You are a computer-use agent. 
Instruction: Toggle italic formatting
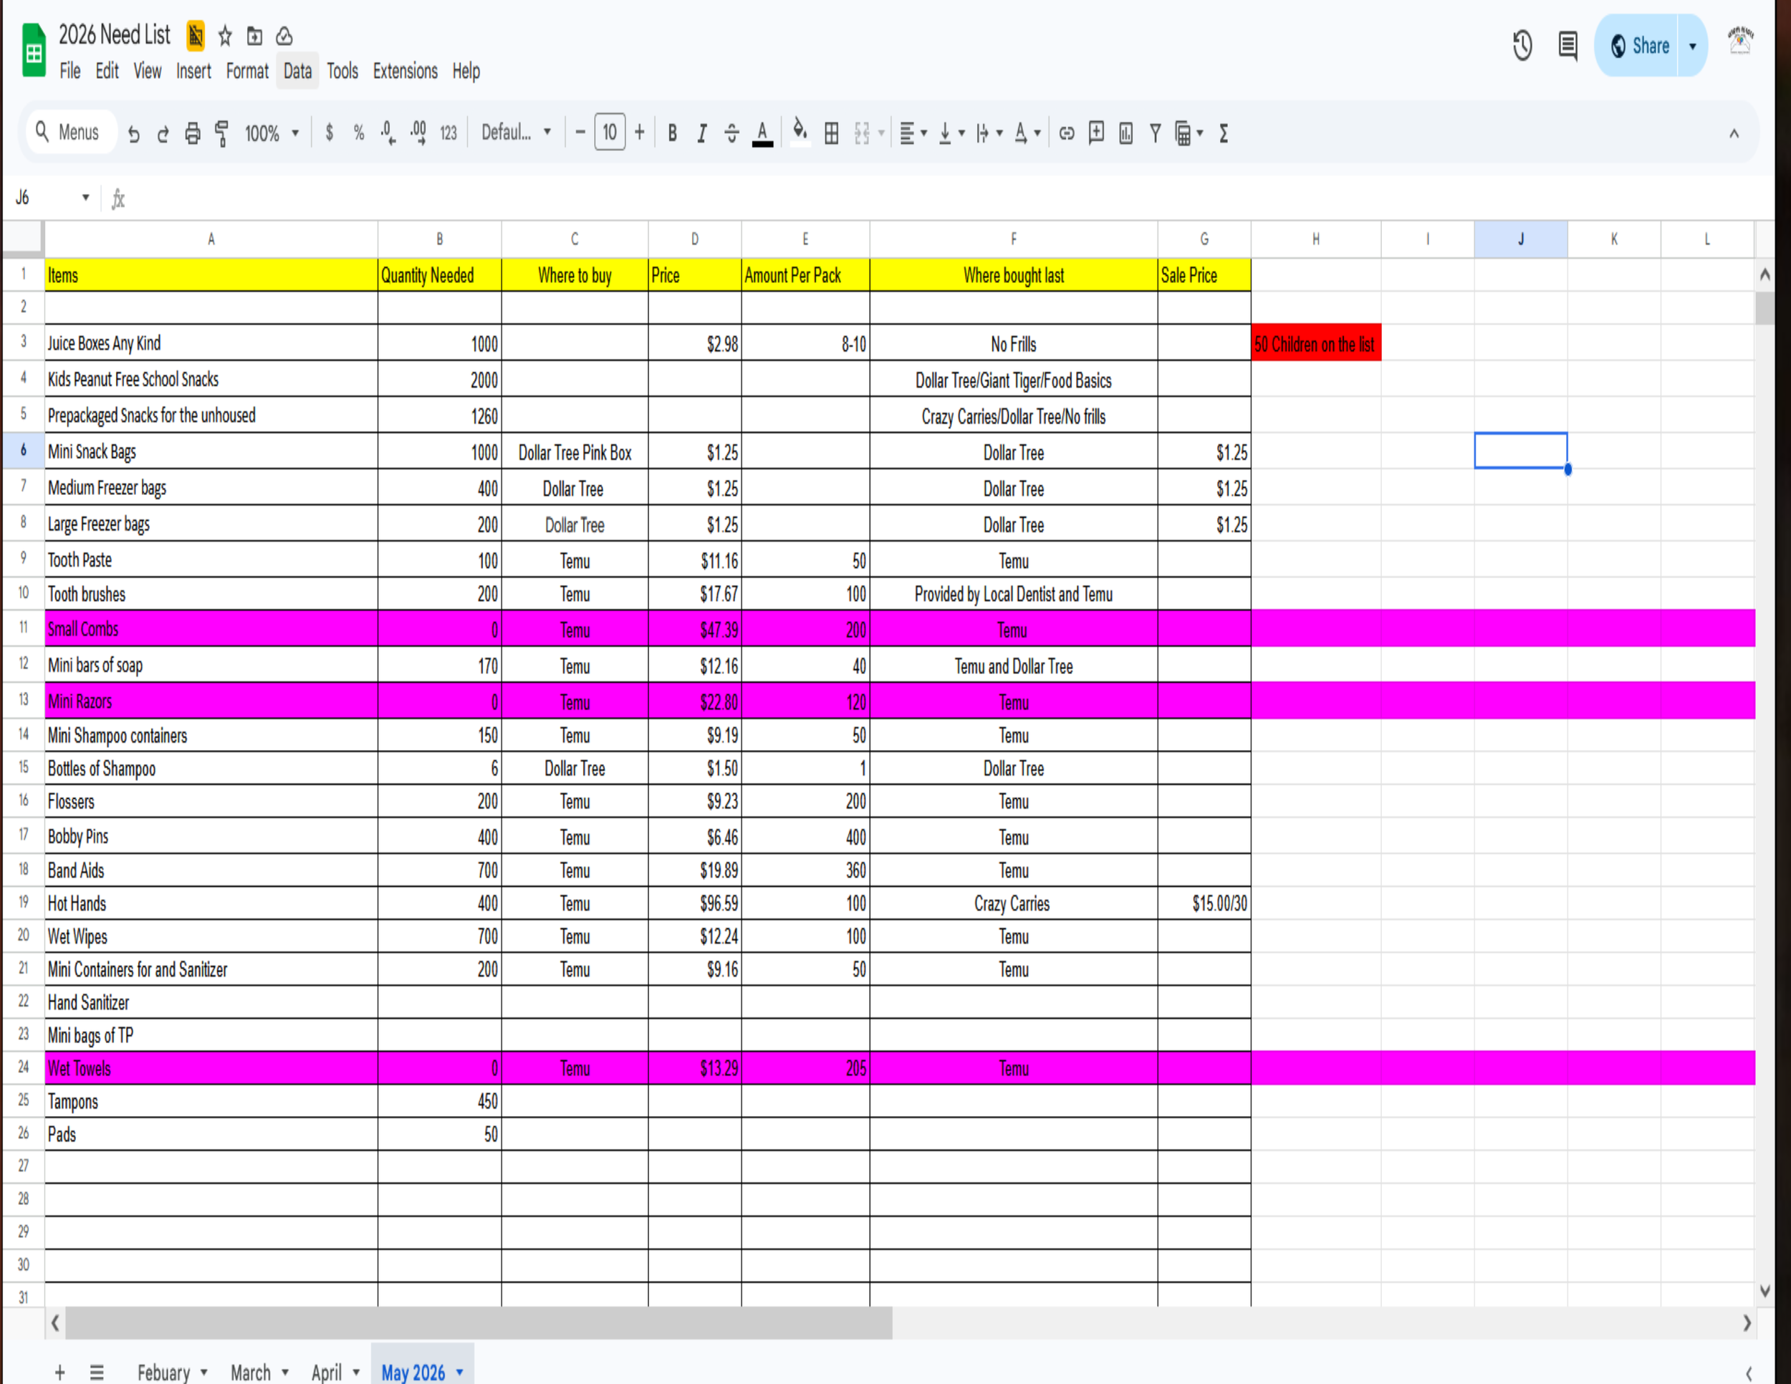pyautogui.click(x=702, y=133)
